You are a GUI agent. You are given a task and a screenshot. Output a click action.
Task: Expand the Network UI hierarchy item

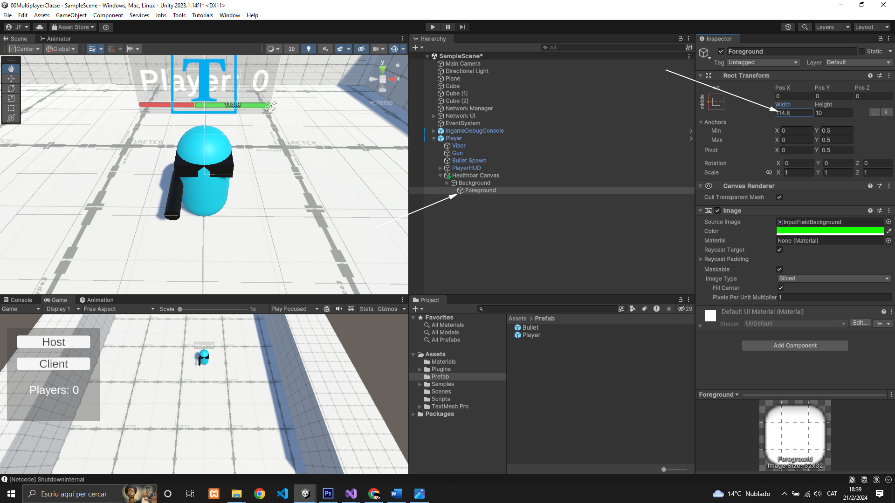pyautogui.click(x=434, y=116)
